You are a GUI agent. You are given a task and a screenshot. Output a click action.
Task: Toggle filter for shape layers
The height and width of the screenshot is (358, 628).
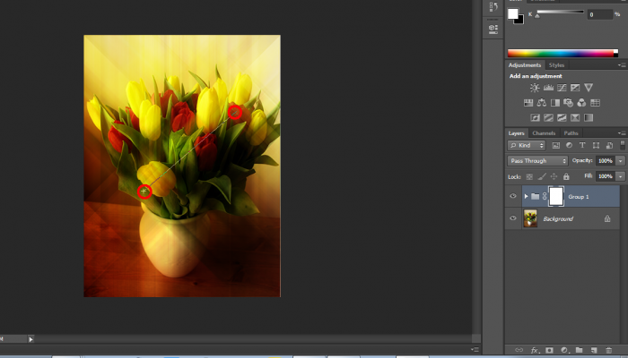(596, 145)
